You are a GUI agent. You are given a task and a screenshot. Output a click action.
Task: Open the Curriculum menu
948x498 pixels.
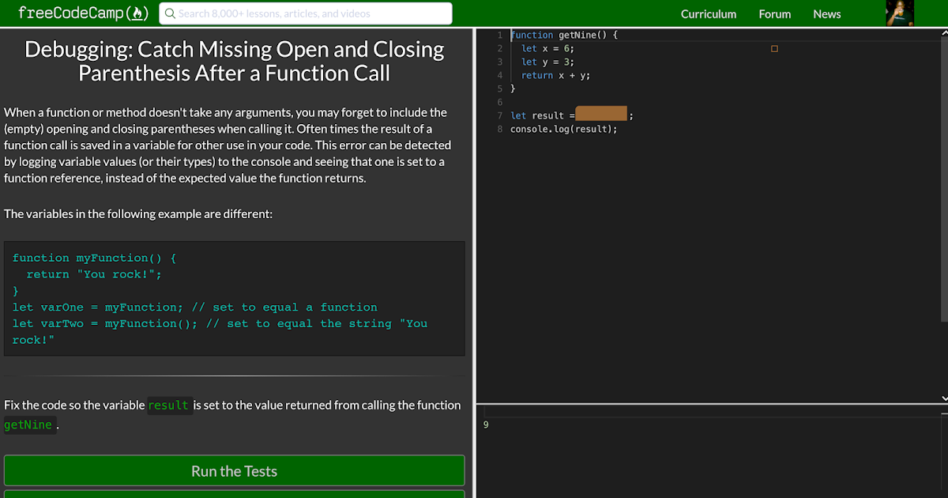click(709, 13)
